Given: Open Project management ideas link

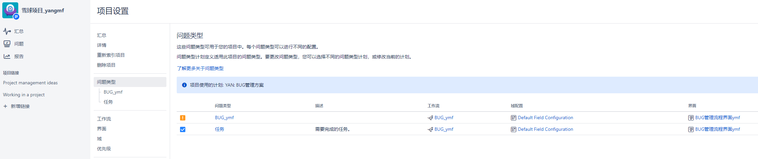Looking at the screenshot, I should [30, 83].
